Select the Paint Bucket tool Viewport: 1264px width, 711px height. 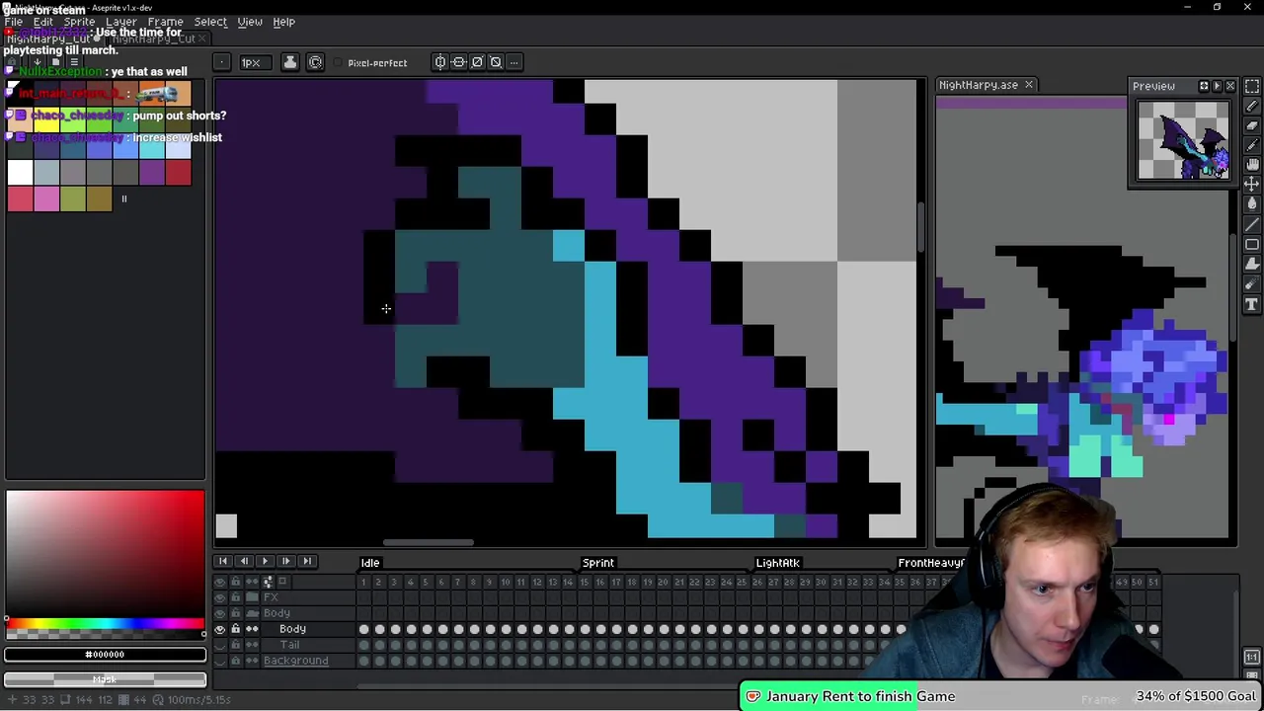(x=1251, y=203)
